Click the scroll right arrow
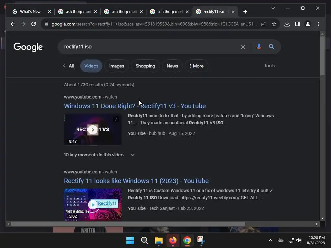Screen dimensions: 331x248 coord(317,224)
